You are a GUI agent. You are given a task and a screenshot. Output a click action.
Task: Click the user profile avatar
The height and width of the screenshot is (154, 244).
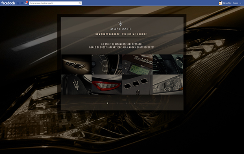[x=220, y=3]
